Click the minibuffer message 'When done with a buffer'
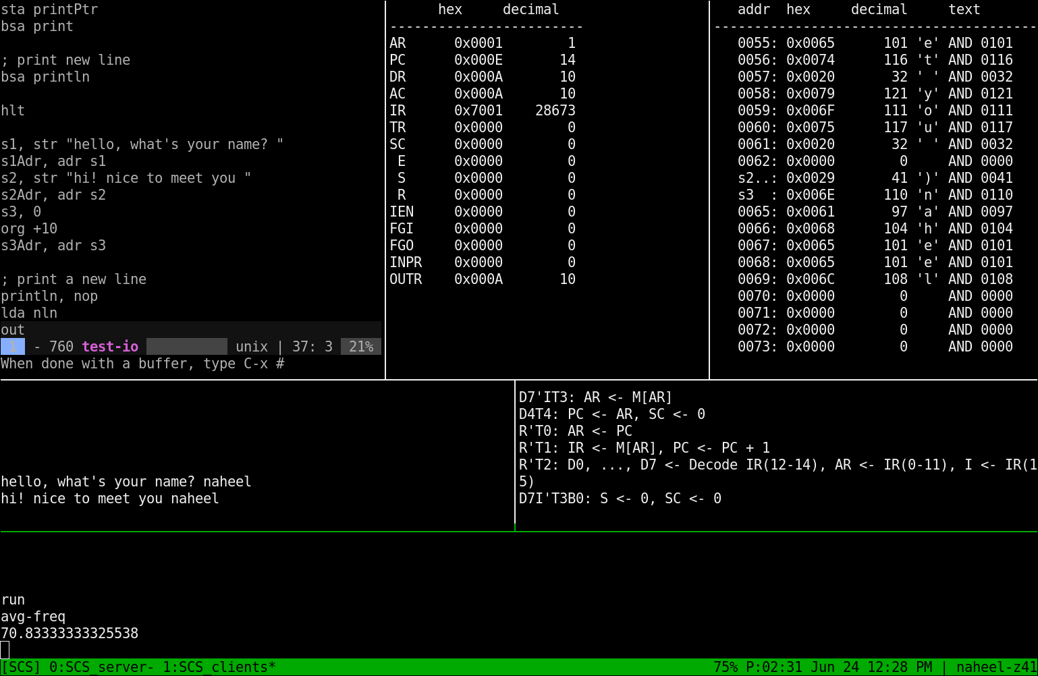 pyautogui.click(x=142, y=364)
